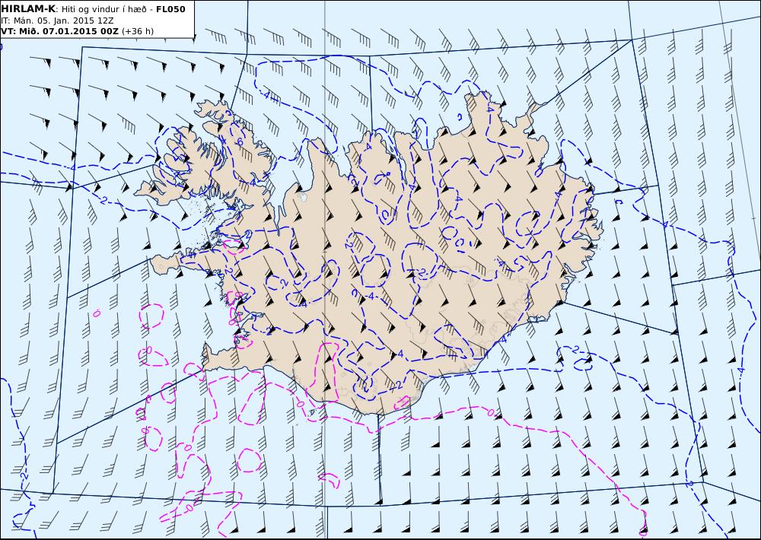The height and width of the screenshot is (540, 761).
Task: Click the HIRLAM-K model title text
Action: click(x=29, y=9)
